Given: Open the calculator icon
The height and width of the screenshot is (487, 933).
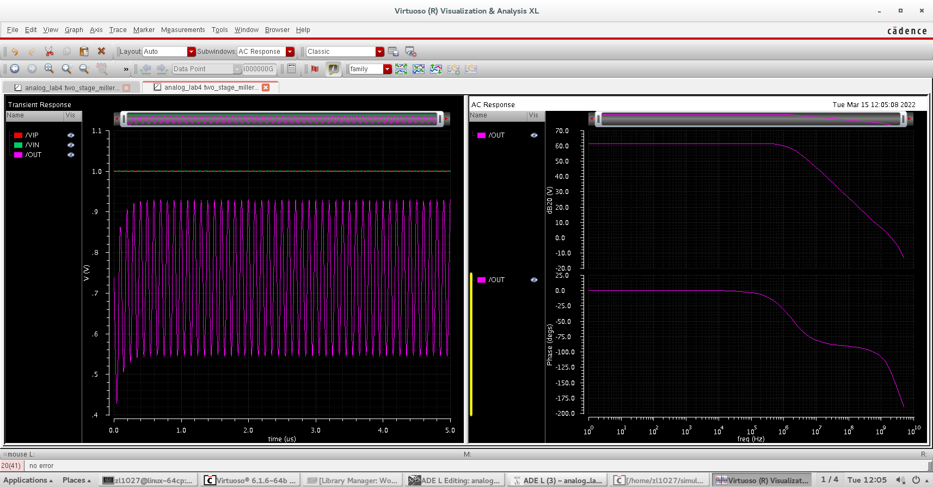Looking at the screenshot, I should pos(292,68).
